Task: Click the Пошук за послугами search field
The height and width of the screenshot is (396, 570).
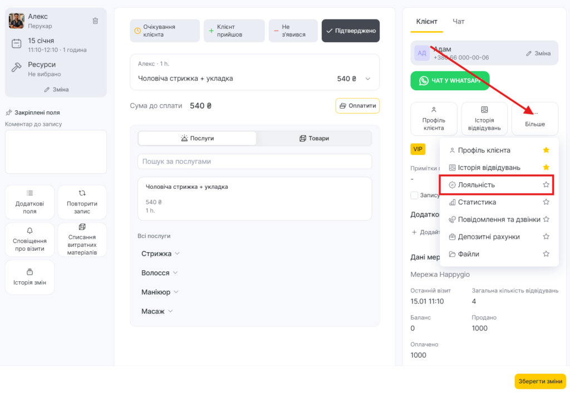Action: 254,162
